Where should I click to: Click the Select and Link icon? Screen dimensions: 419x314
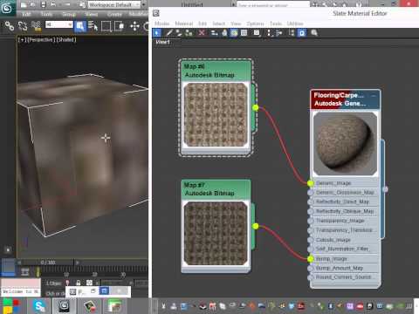[x=10, y=26]
